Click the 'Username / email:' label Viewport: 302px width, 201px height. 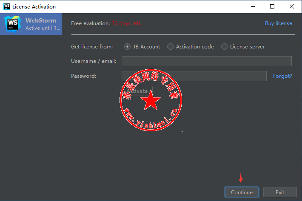click(94, 61)
